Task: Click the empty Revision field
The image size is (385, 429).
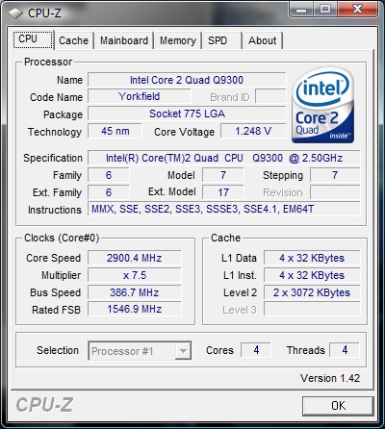Action: (335, 192)
